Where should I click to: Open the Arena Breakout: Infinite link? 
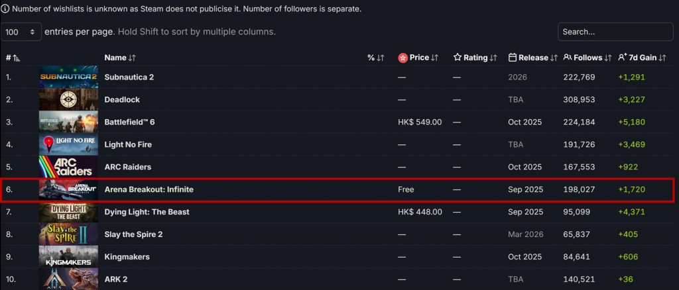[149, 189]
